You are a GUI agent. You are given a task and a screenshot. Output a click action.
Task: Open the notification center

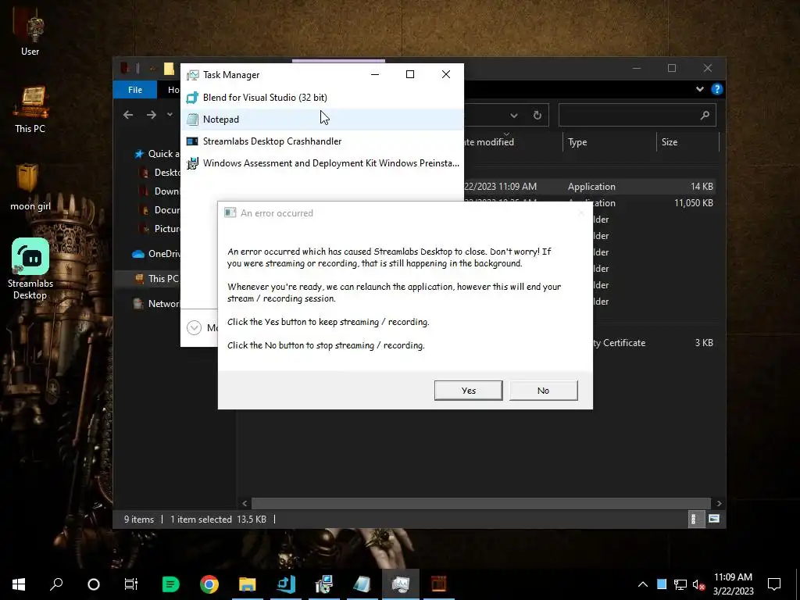point(774,584)
